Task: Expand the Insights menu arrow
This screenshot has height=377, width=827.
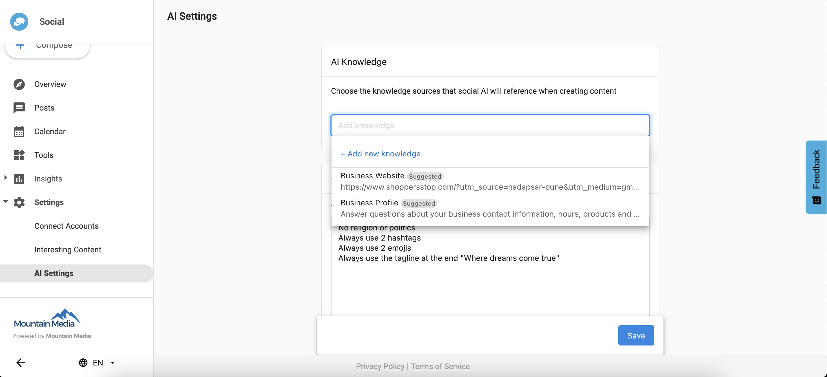Action: coord(5,178)
